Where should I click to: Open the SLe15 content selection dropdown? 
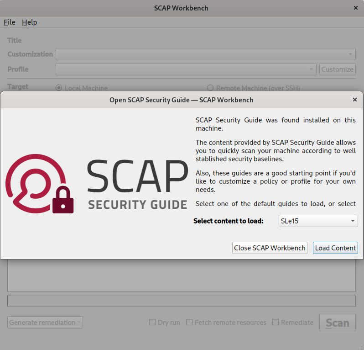point(318,221)
